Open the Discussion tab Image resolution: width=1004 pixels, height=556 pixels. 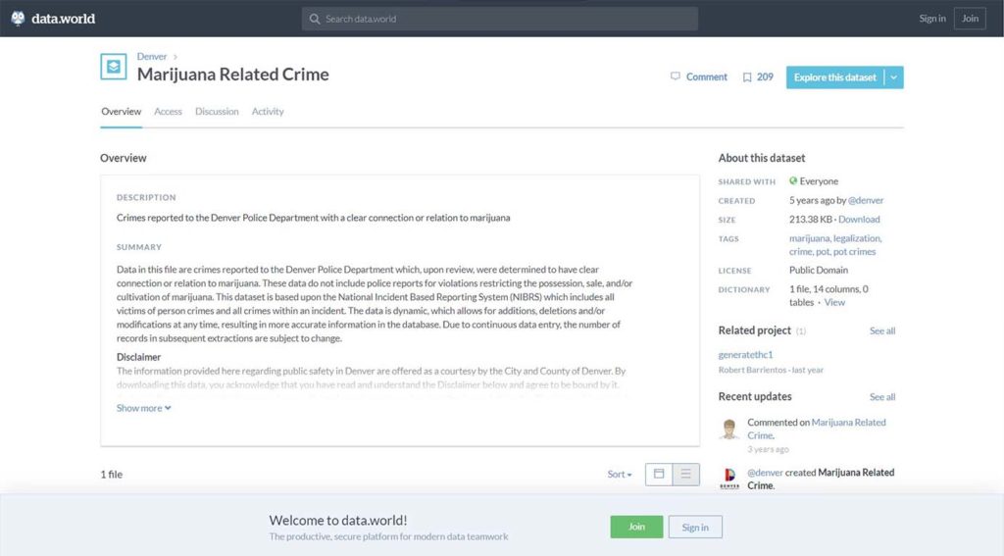(217, 112)
